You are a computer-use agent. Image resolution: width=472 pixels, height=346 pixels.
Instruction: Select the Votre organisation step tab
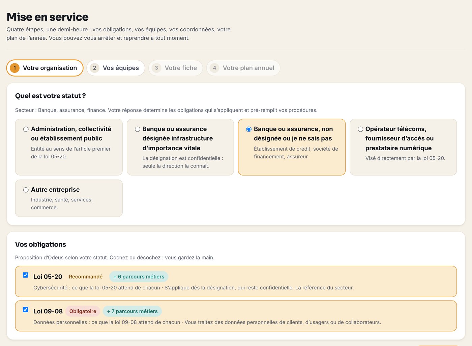tap(45, 68)
